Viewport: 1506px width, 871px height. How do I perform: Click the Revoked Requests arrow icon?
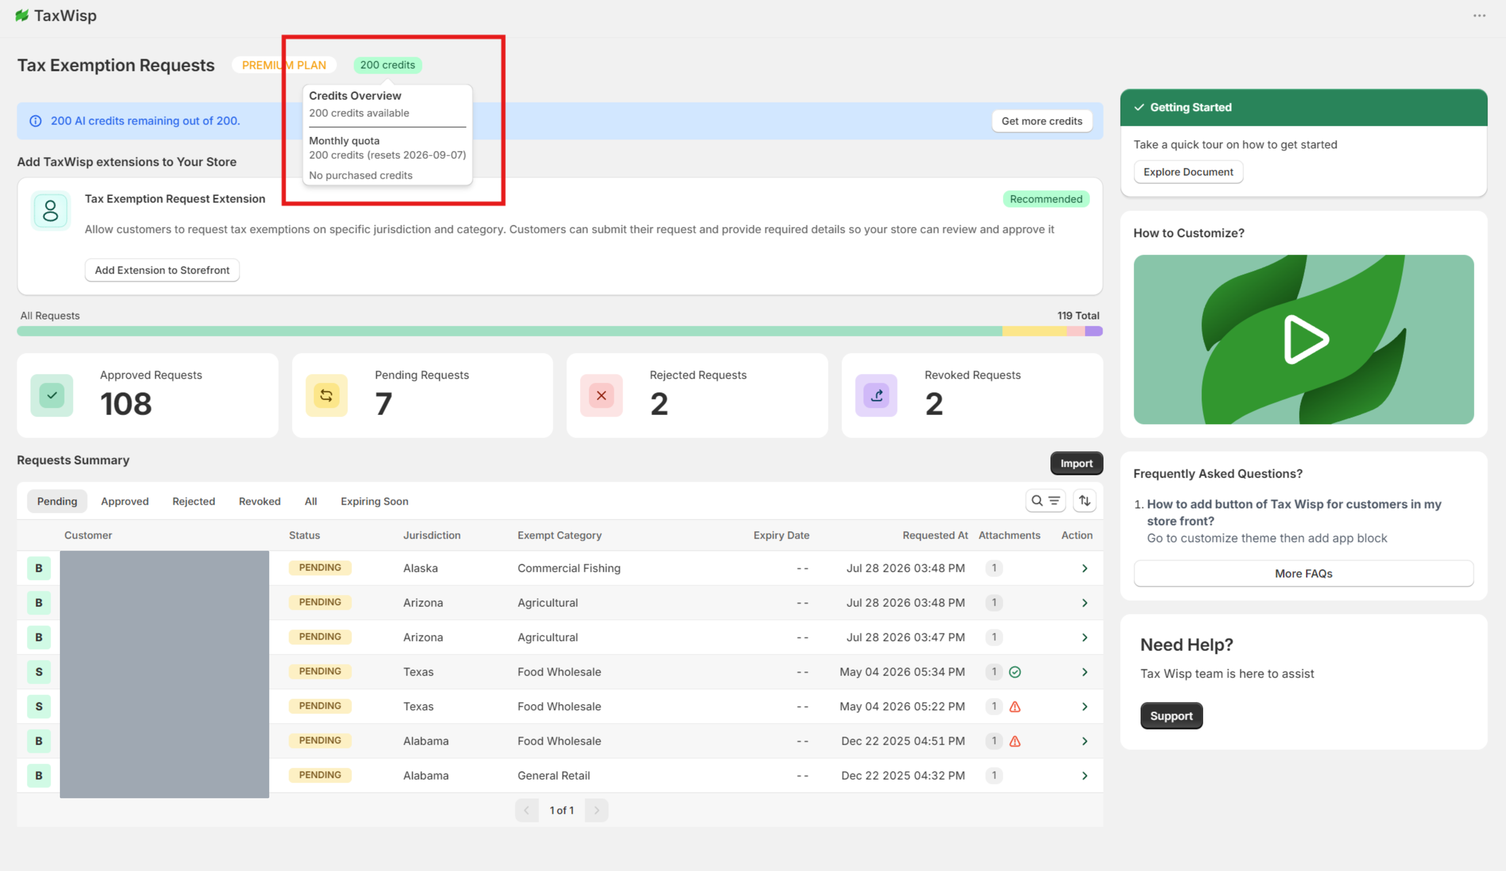pyautogui.click(x=876, y=395)
